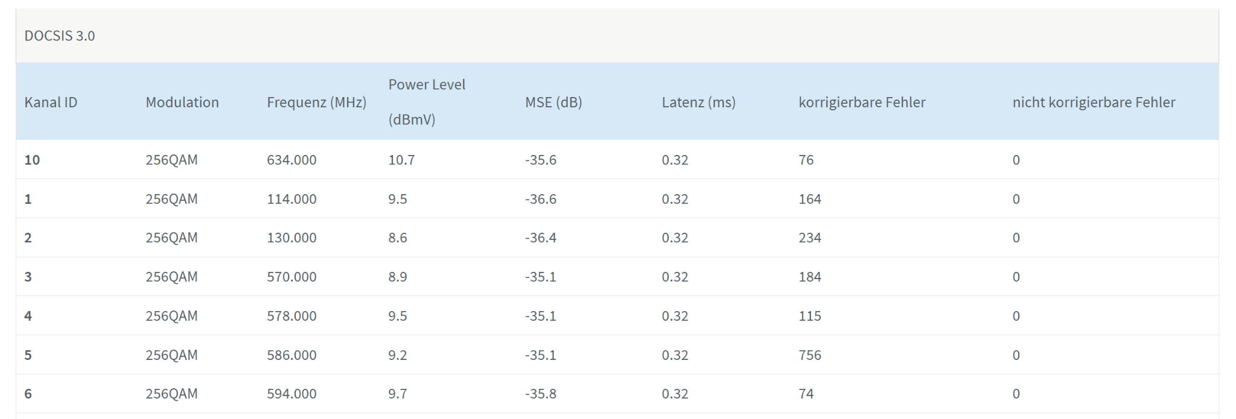Viewport: 1236px width, 419px height.
Task: Click the Kanal ID column header
Action: [51, 102]
